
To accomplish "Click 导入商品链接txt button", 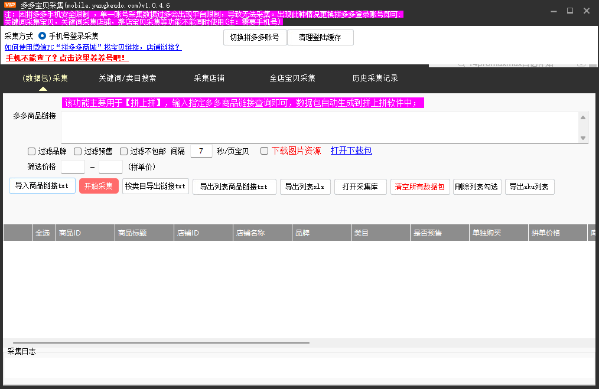I will pyautogui.click(x=42, y=186).
